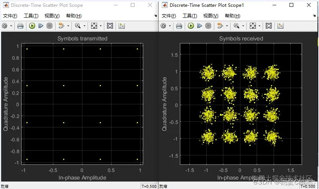Open 工具(T) menu in left scope
319x189 pixels.
tap(31, 15)
